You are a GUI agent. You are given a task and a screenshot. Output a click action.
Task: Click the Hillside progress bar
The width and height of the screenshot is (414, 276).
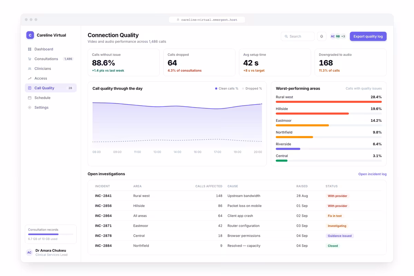[x=329, y=114]
